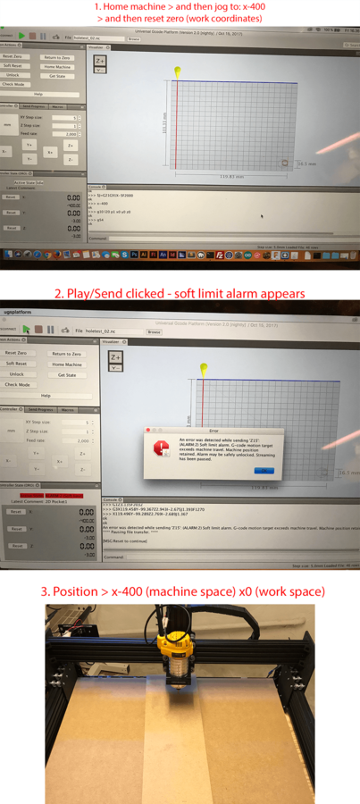Click Home Machine in the error-dialog window
The height and width of the screenshot is (804, 360).
(x=67, y=364)
